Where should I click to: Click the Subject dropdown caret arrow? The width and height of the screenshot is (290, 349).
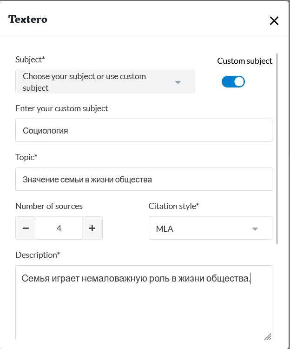point(178,82)
